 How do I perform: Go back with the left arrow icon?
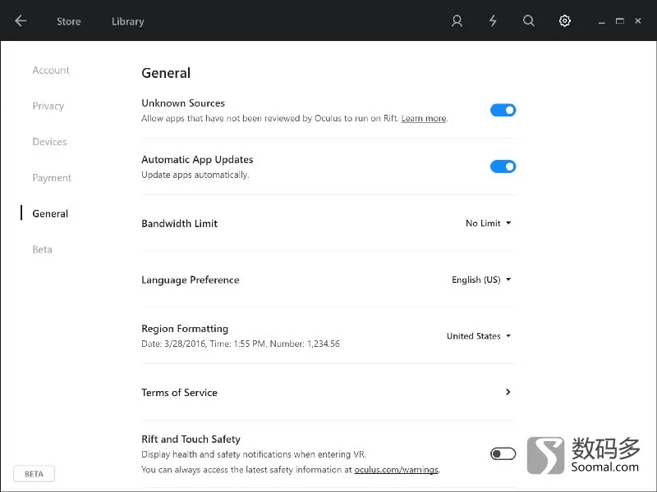coord(20,21)
